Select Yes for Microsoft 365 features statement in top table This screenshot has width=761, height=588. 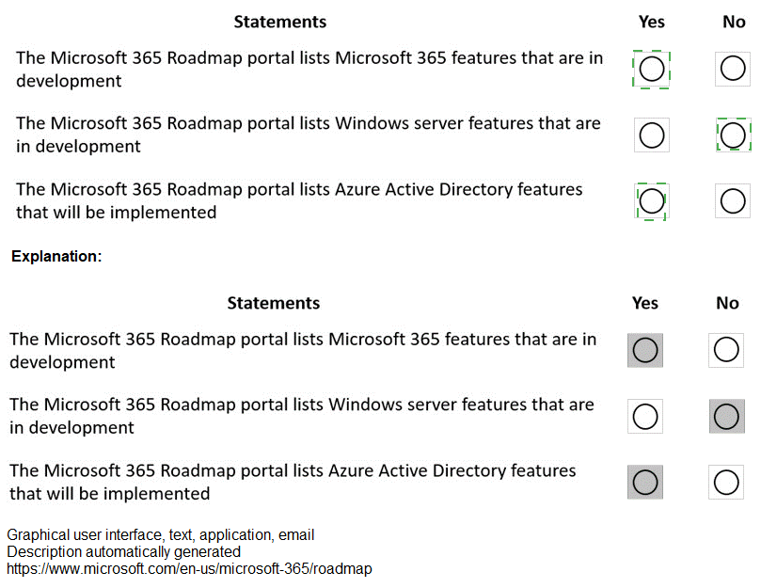click(651, 70)
